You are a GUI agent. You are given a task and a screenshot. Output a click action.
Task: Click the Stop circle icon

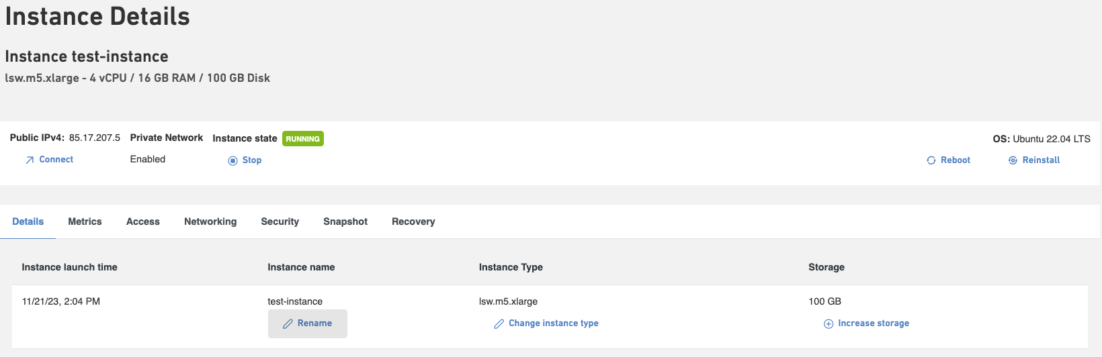click(x=232, y=160)
